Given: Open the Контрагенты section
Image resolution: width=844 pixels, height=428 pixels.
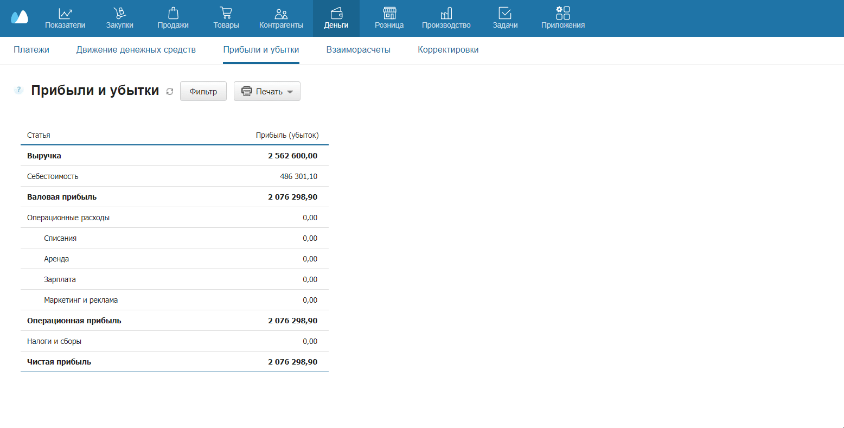Looking at the screenshot, I should tap(281, 18).
